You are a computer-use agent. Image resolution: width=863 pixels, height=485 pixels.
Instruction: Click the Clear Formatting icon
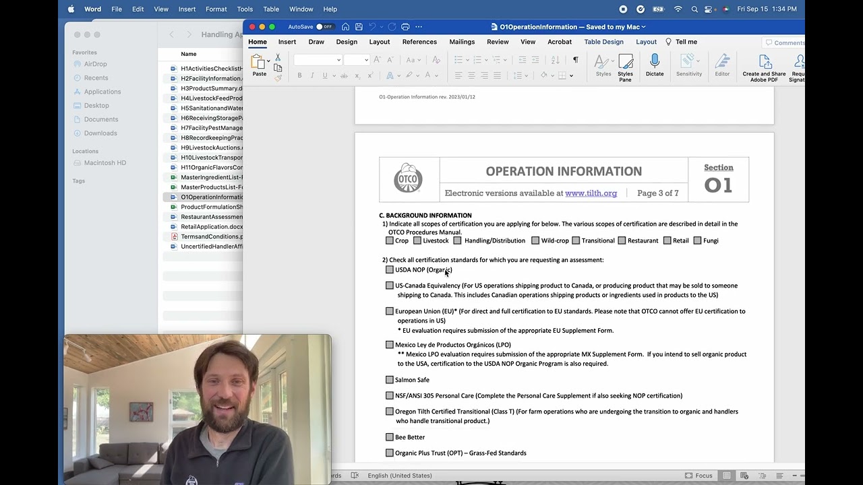coord(436,60)
